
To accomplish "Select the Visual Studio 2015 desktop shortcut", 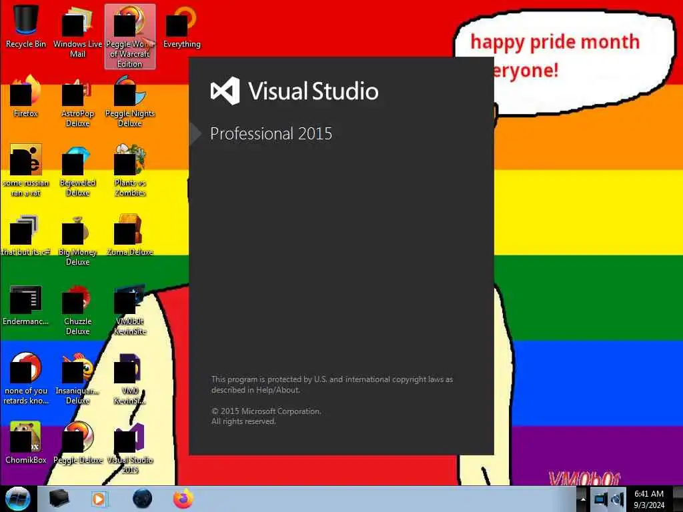I will tap(130, 448).
